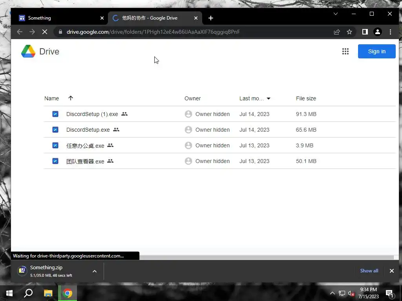
Task: Open the notification center icon
Action: (x=389, y=293)
